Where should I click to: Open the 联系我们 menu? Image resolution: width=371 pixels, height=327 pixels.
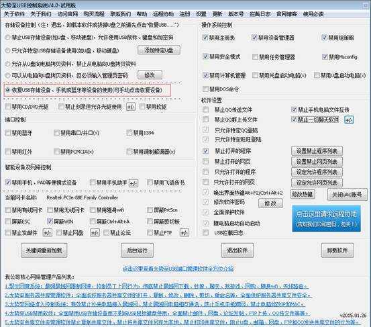(x=121, y=14)
